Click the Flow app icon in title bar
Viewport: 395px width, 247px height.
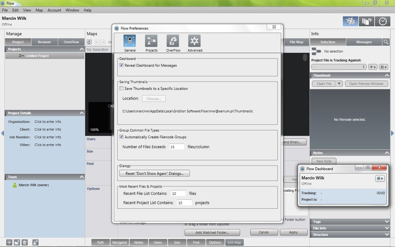tap(3, 3)
